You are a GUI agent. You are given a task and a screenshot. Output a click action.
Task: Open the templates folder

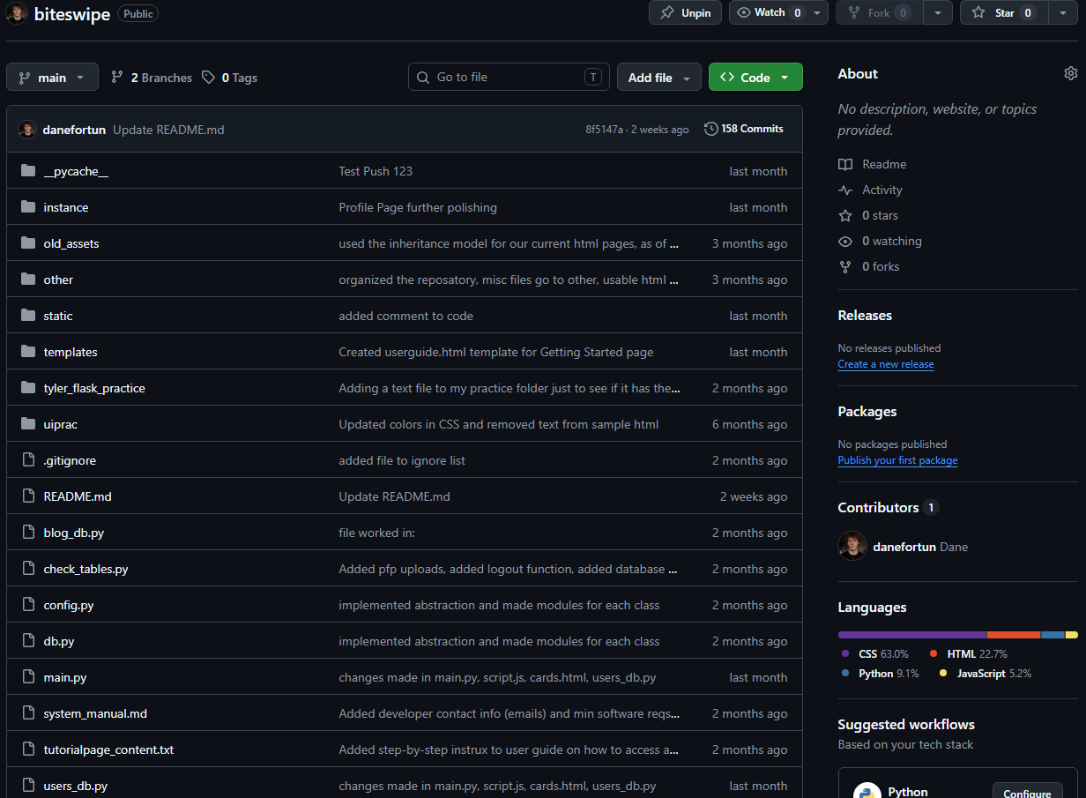(71, 352)
